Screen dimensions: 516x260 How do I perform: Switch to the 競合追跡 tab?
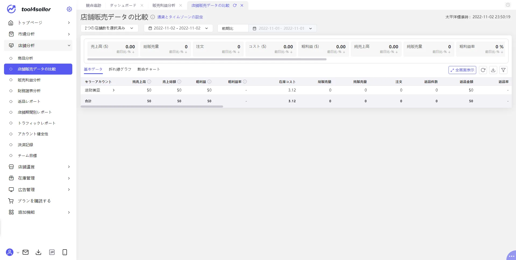[94, 5]
